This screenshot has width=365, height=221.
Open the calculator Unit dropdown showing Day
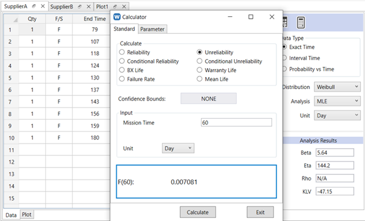[178, 148]
